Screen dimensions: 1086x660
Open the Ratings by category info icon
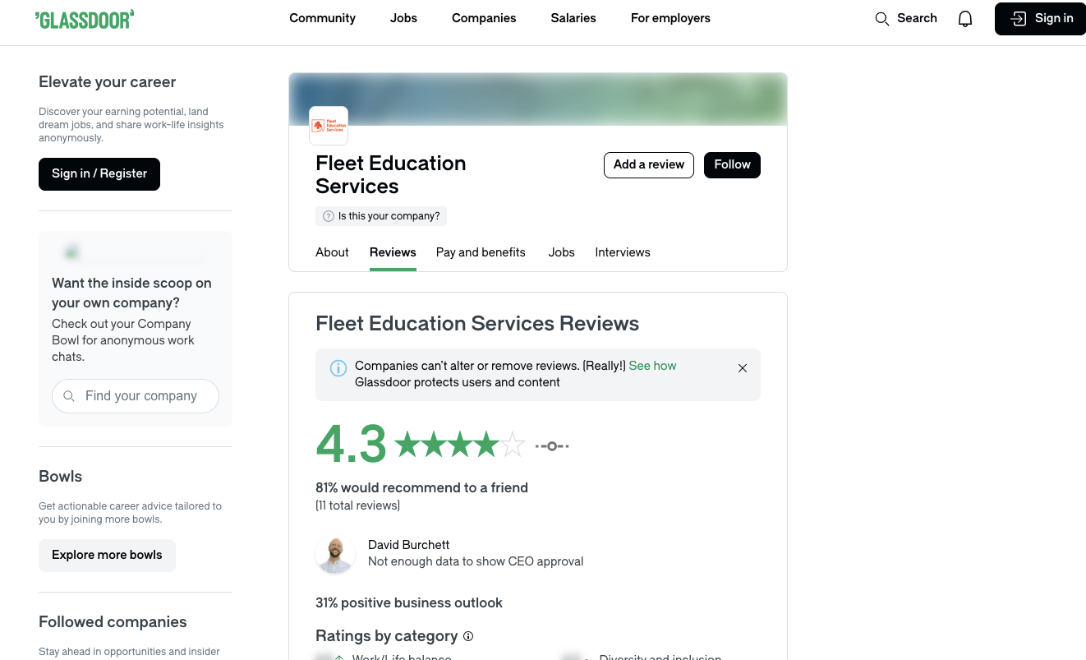click(468, 636)
